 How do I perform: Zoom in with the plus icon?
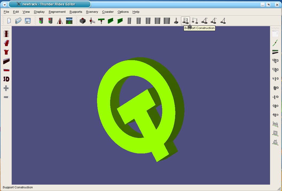click(6, 88)
